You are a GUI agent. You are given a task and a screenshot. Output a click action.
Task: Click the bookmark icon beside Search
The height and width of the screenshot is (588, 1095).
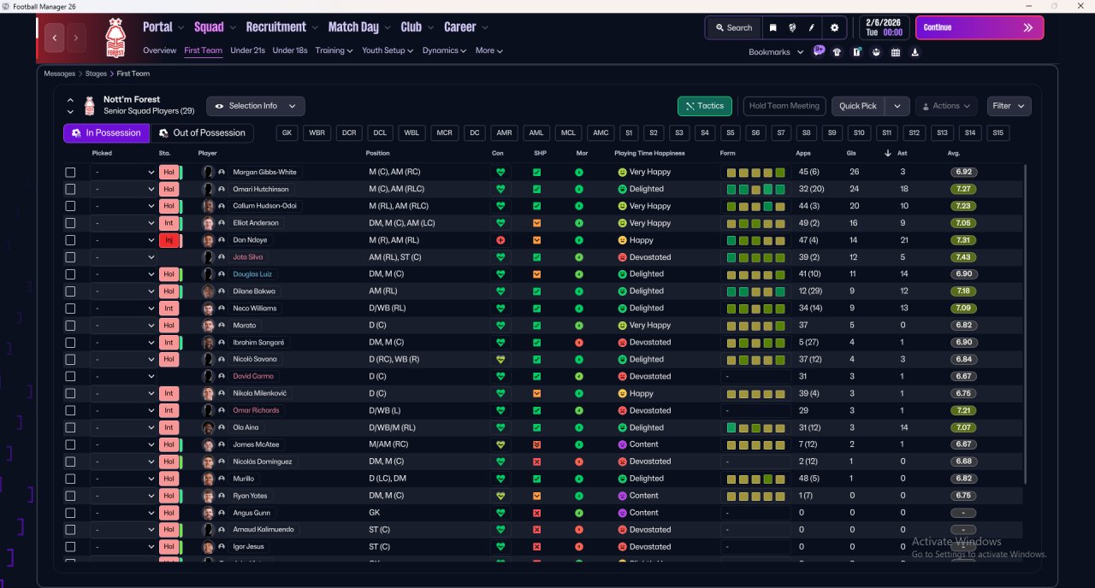(x=773, y=27)
